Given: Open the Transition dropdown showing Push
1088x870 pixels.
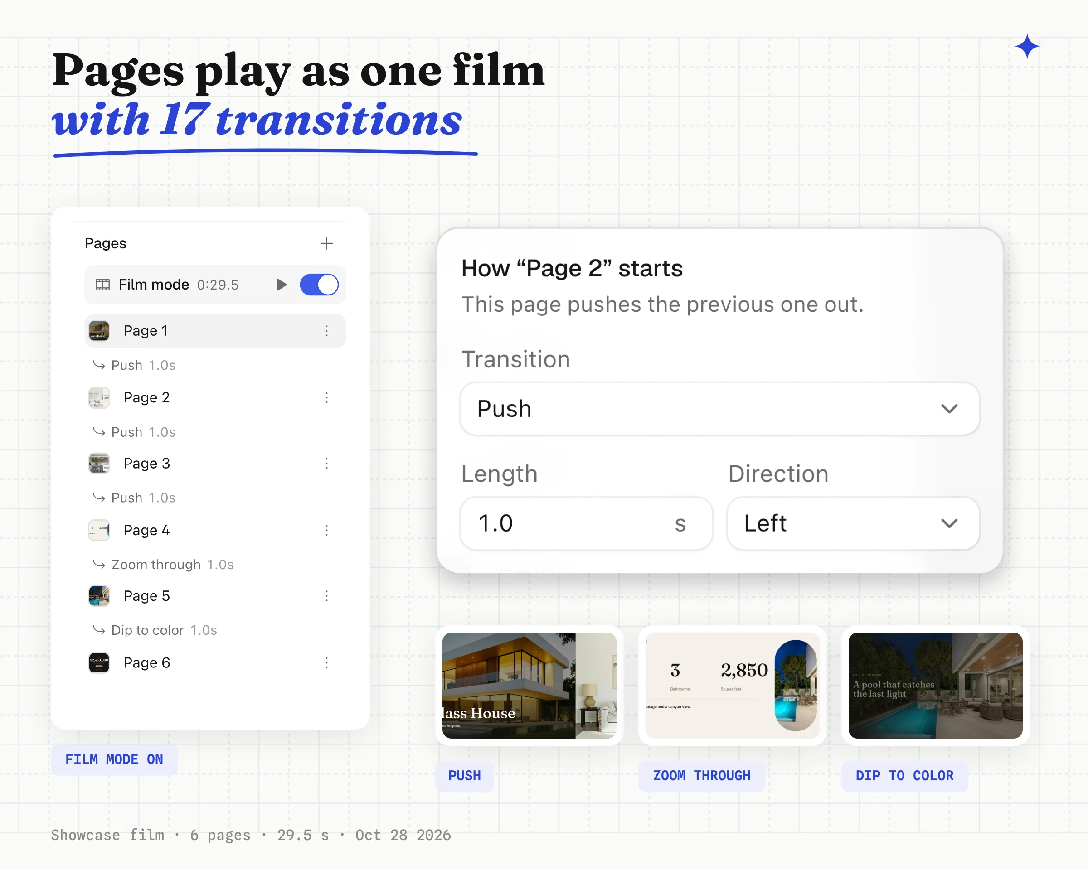Looking at the screenshot, I should [x=719, y=409].
